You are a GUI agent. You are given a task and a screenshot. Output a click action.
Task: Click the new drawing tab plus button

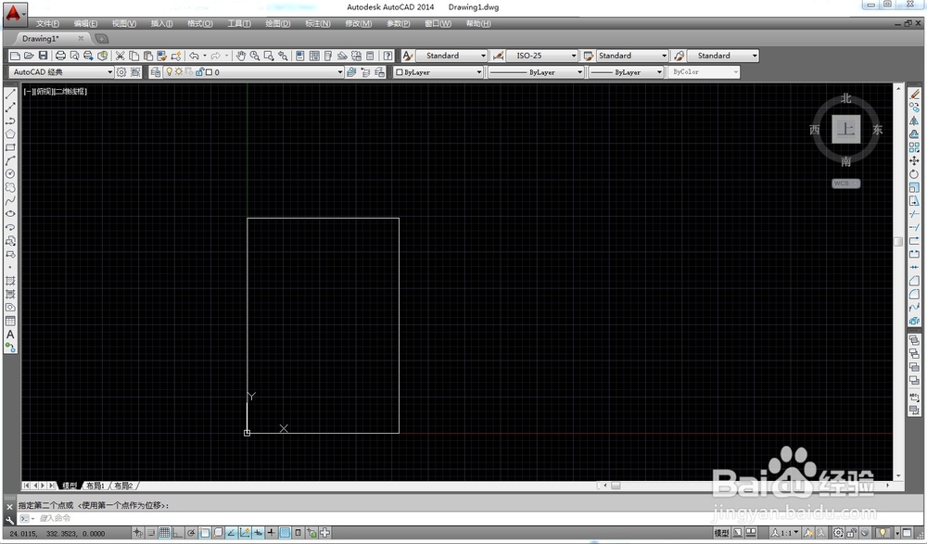click(102, 39)
